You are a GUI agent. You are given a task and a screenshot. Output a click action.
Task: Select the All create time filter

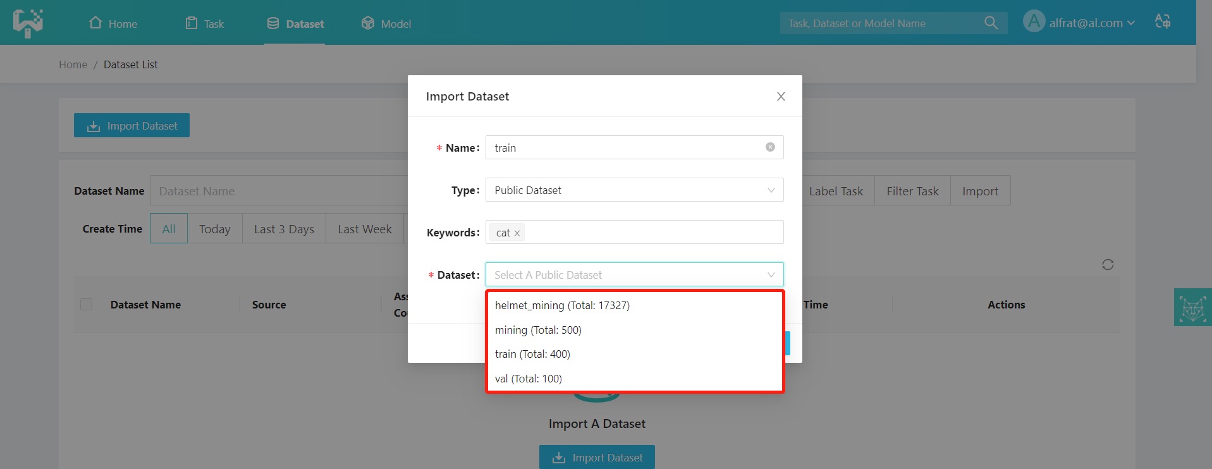pyautogui.click(x=169, y=229)
